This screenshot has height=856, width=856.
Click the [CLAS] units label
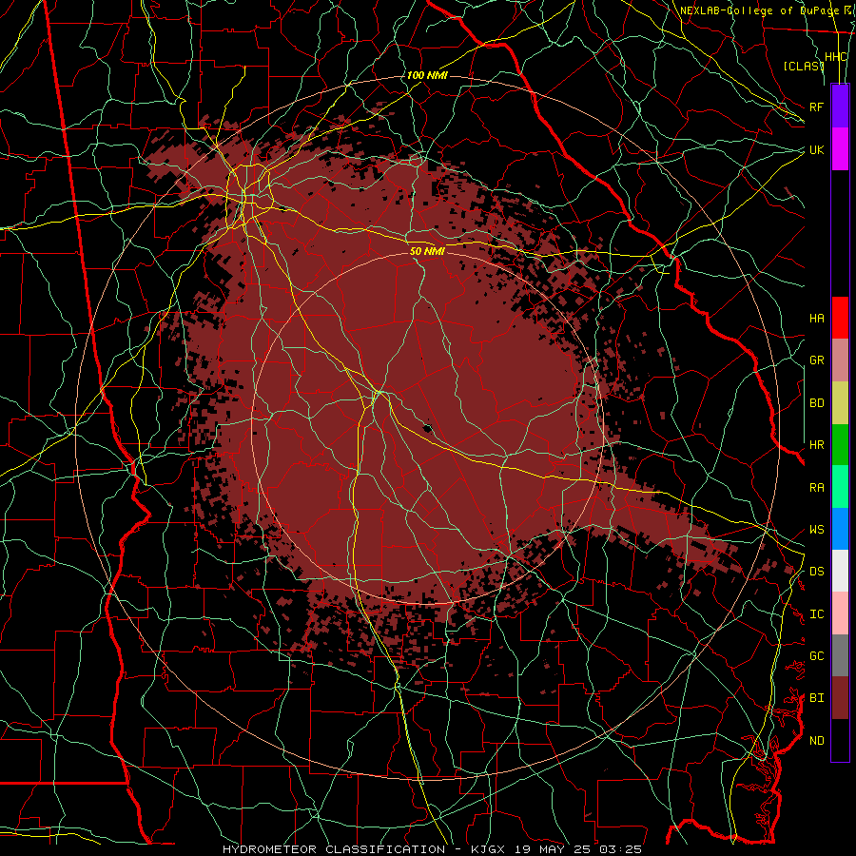click(x=803, y=66)
